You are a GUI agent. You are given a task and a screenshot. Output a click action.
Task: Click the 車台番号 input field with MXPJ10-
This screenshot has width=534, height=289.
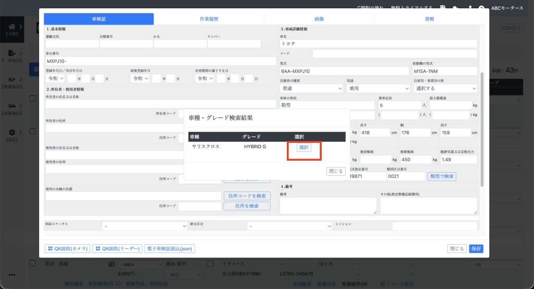tap(161, 61)
